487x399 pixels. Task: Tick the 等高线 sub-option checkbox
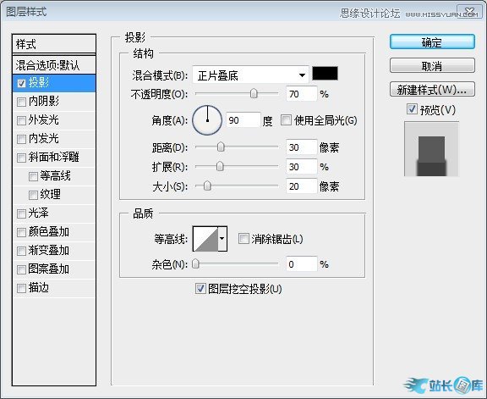[x=33, y=176]
